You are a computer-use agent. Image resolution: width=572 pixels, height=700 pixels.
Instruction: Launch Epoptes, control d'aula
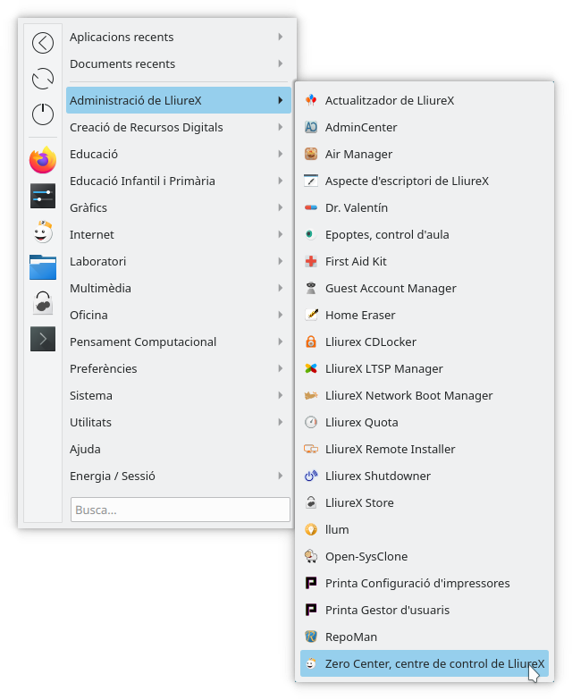(387, 235)
